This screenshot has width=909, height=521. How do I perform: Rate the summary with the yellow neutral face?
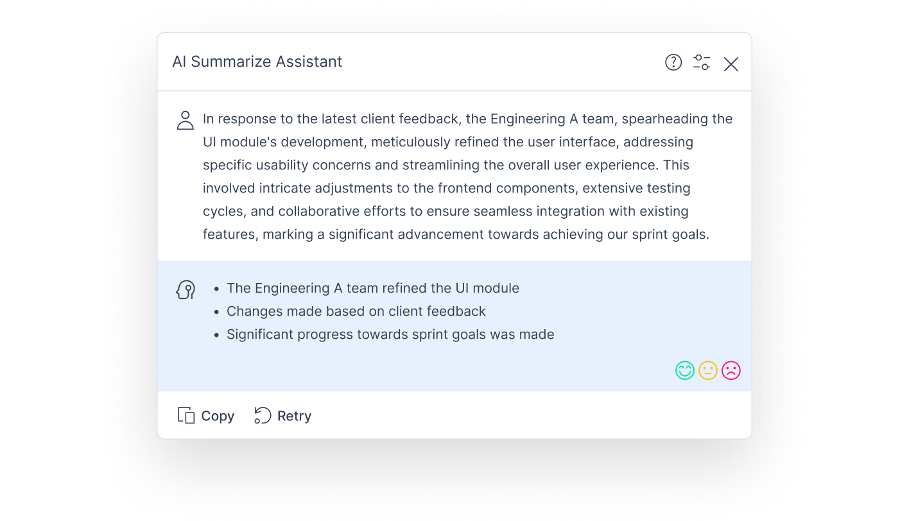pyautogui.click(x=708, y=370)
